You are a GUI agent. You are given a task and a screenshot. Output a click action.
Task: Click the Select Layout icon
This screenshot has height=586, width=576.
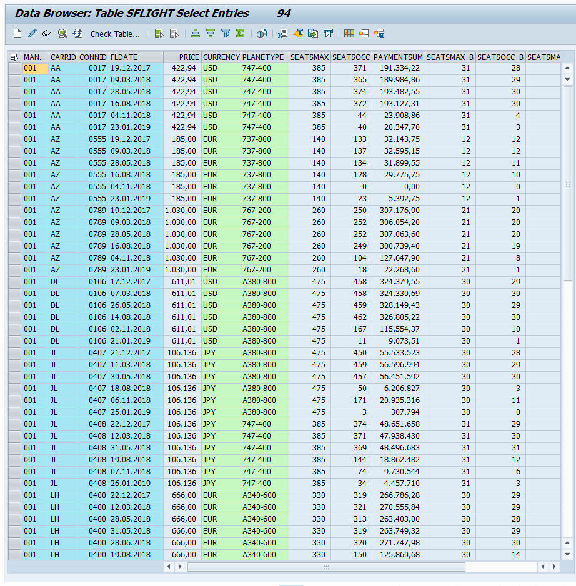[x=364, y=34]
